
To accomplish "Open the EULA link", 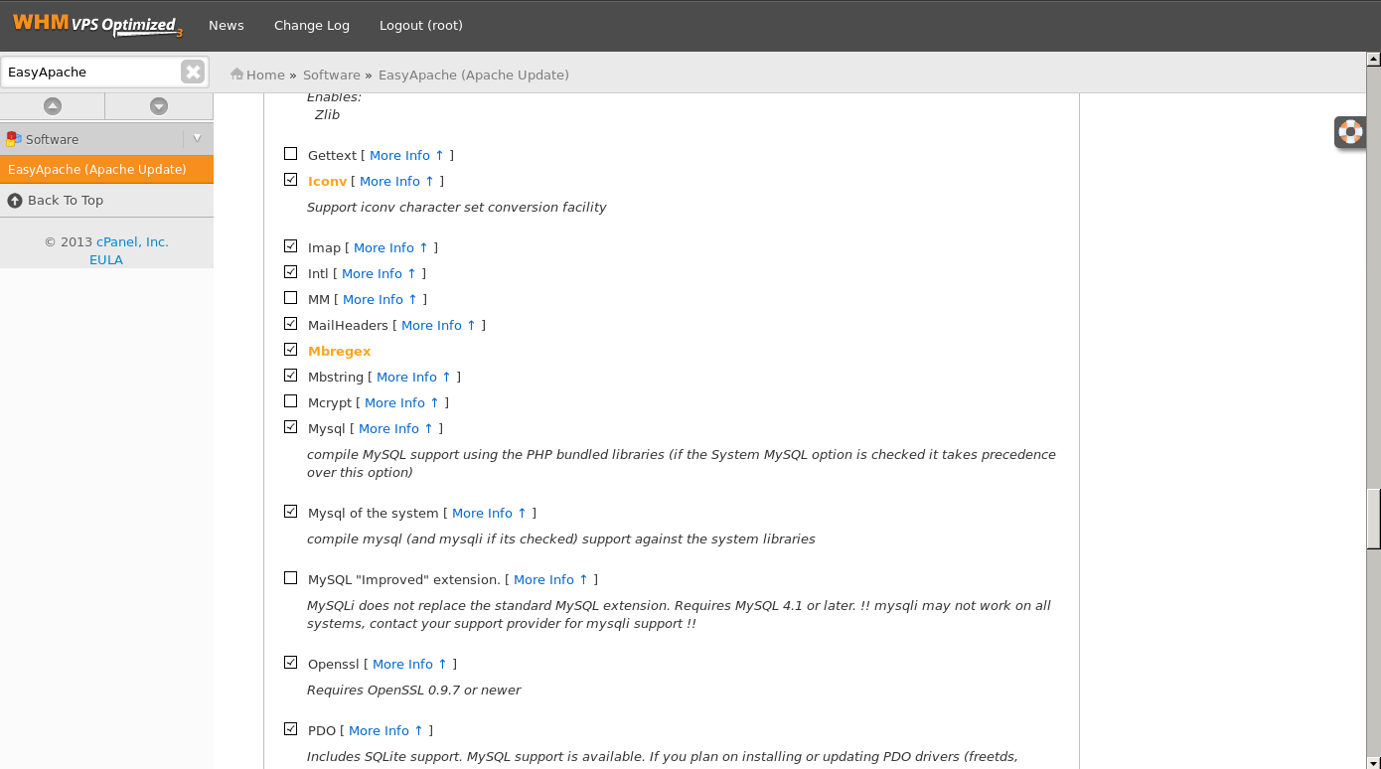I will [106, 259].
